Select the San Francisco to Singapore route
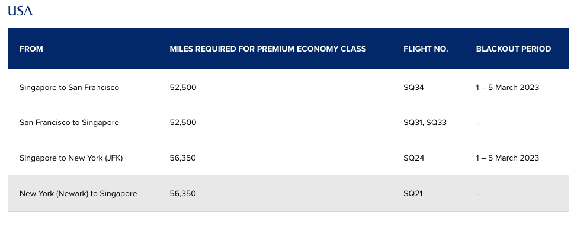Screen dimensions: 574x227 pyautogui.click(x=69, y=123)
